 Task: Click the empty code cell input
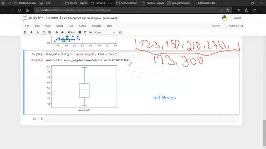141,119
